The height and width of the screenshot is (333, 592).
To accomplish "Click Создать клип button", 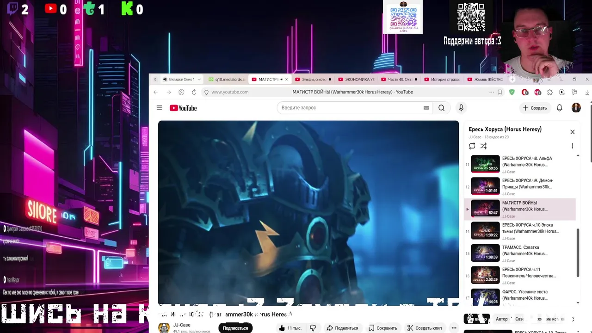I will coord(424,328).
